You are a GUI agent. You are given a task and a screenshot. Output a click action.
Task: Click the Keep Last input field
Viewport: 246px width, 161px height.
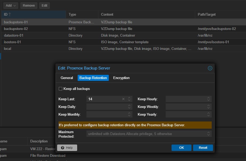pos(104,99)
